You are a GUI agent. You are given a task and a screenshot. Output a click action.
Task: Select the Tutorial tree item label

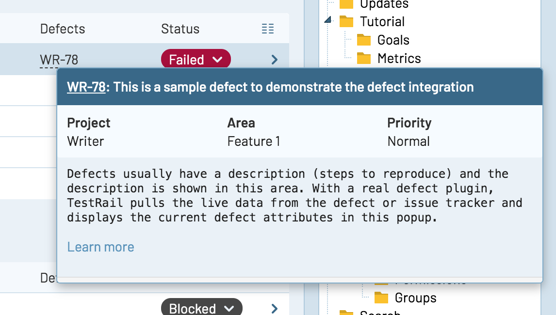pos(382,22)
